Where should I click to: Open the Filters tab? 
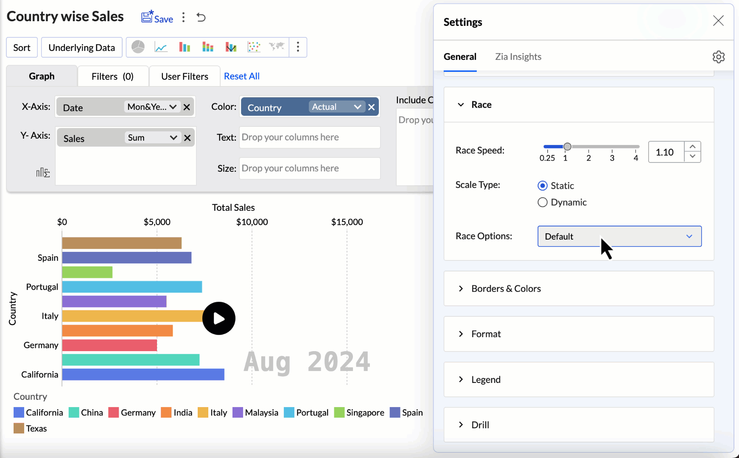pos(113,76)
